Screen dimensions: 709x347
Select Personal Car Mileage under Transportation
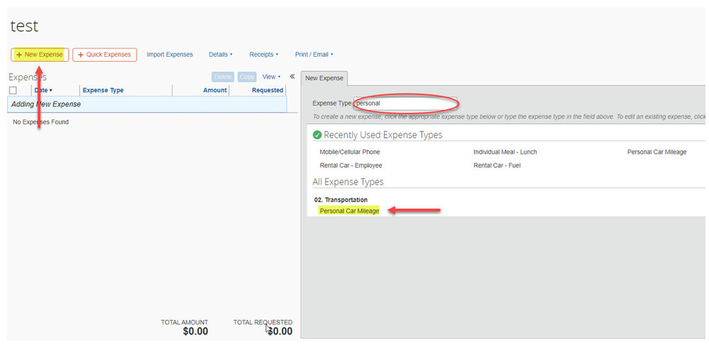pyautogui.click(x=349, y=211)
